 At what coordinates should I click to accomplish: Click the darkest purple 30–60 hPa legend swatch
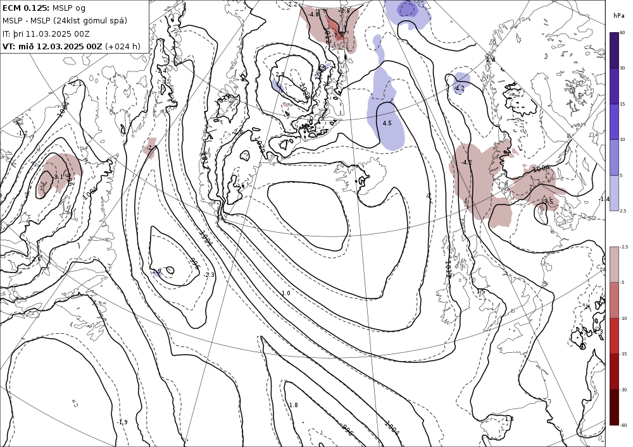point(614,50)
